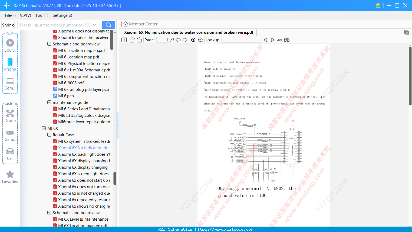Click the file tree vertical scrollbar thumb
Screen dimensions: 412x232
coord(115,178)
